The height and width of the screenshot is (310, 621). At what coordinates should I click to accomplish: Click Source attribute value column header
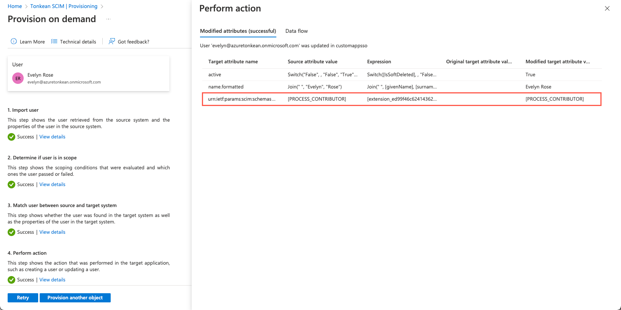point(313,61)
